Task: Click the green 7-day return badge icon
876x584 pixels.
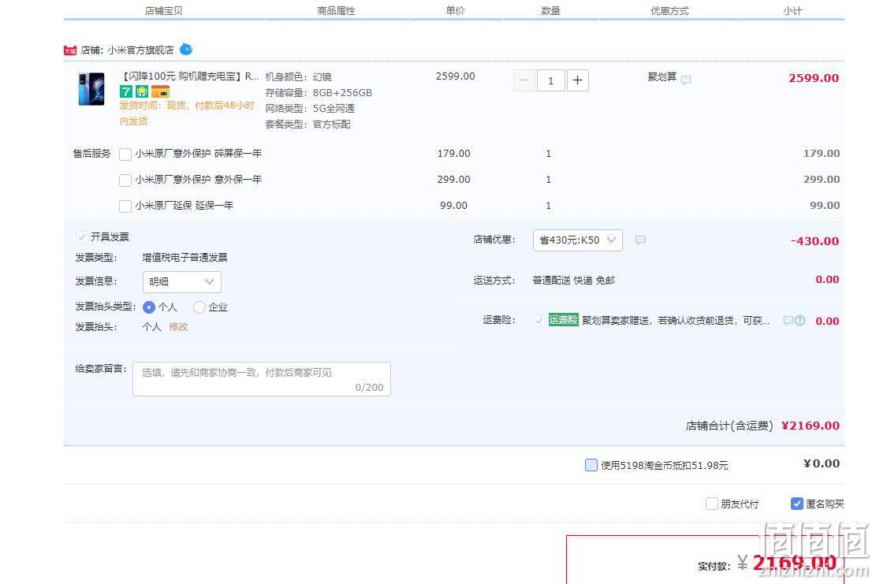Action: (126, 91)
